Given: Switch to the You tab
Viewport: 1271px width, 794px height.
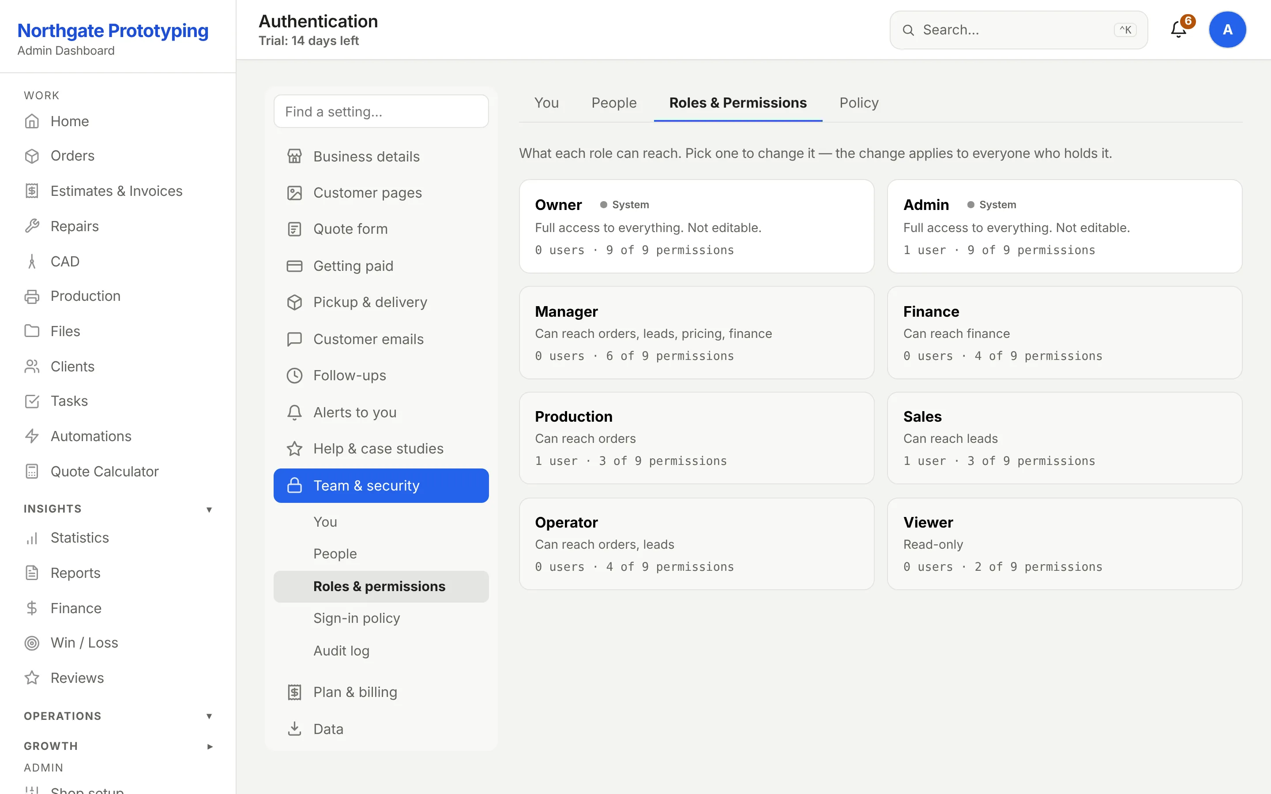Looking at the screenshot, I should 546,103.
